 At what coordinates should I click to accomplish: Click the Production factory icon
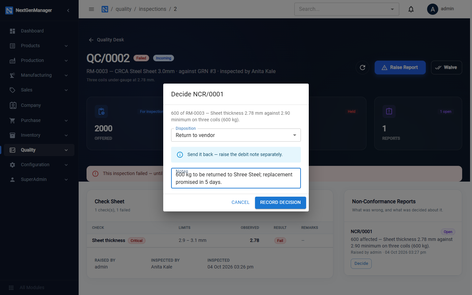pos(12,61)
